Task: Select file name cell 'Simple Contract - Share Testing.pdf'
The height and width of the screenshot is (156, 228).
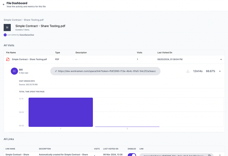Action: tap(29, 59)
